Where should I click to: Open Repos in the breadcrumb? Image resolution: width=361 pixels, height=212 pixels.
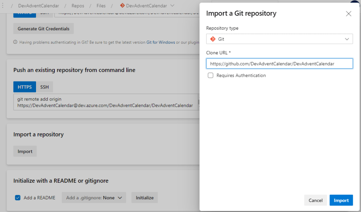78,6
